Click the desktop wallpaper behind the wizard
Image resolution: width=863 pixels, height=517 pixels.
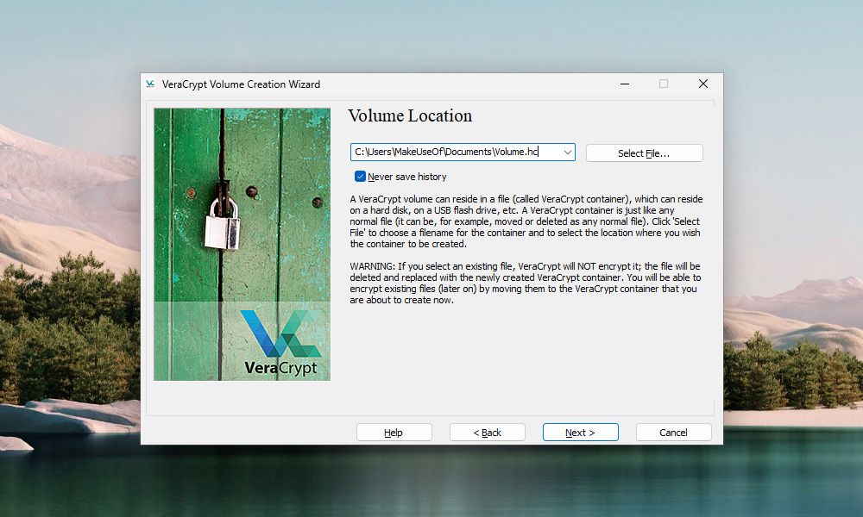click(69, 258)
